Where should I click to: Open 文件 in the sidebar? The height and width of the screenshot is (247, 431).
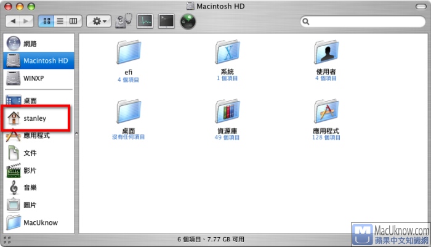coord(39,153)
